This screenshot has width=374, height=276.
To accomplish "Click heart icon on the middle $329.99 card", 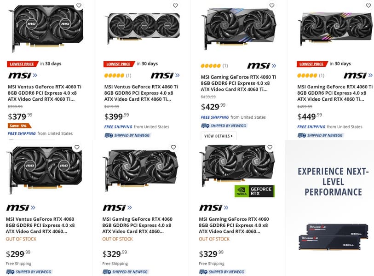I will pos(173,148).
